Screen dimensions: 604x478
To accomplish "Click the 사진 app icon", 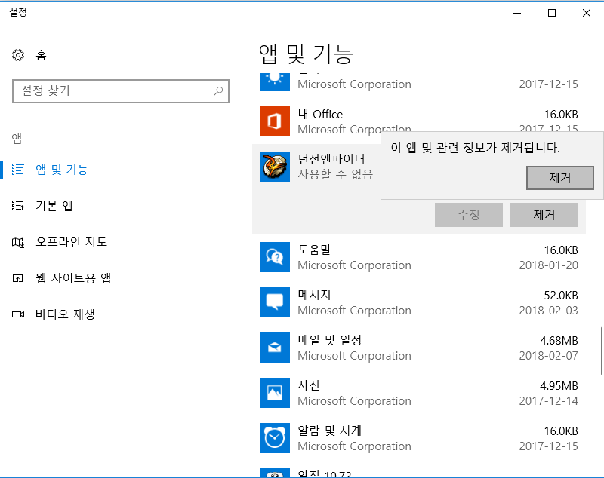I will coord(274,393).
